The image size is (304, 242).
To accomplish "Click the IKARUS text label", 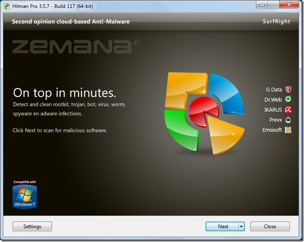I will (273, 110).
